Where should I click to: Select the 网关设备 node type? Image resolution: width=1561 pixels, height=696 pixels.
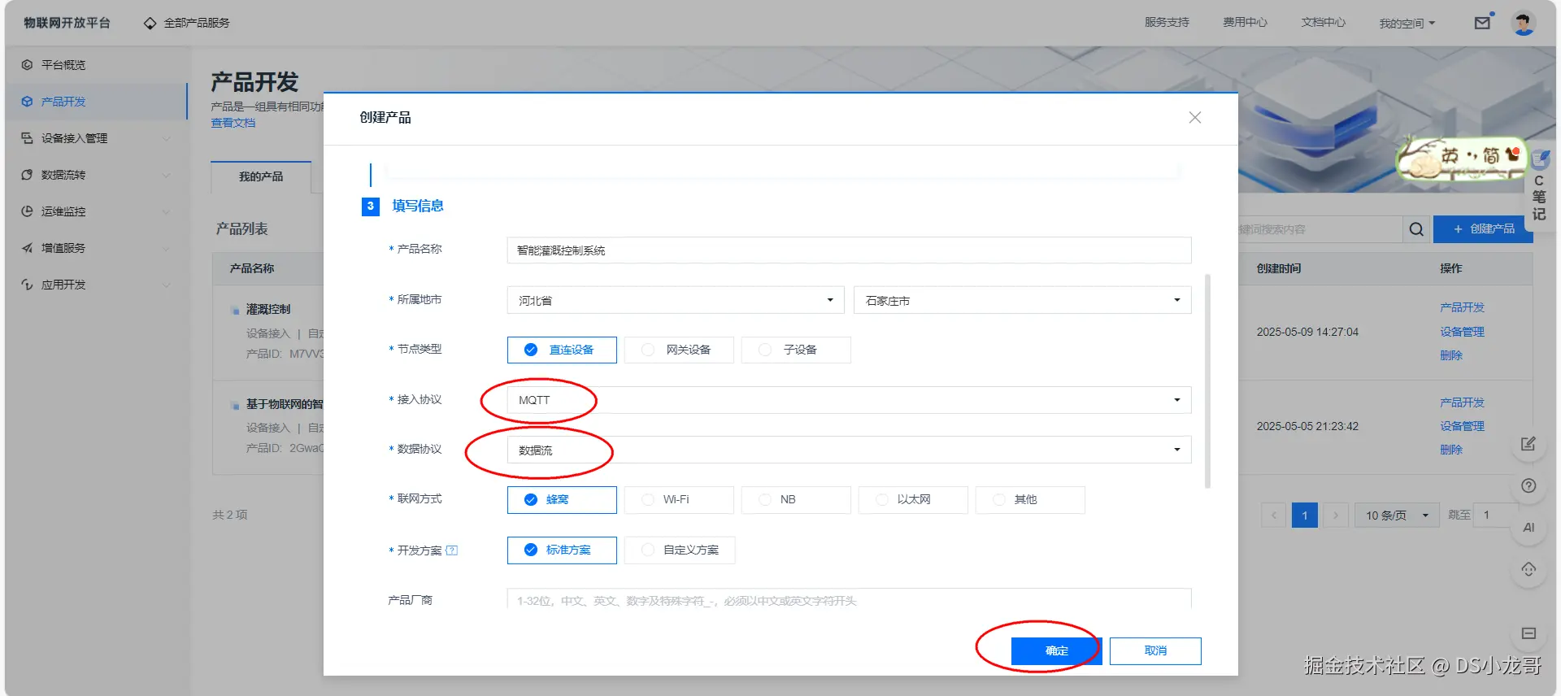pos(679,350)
